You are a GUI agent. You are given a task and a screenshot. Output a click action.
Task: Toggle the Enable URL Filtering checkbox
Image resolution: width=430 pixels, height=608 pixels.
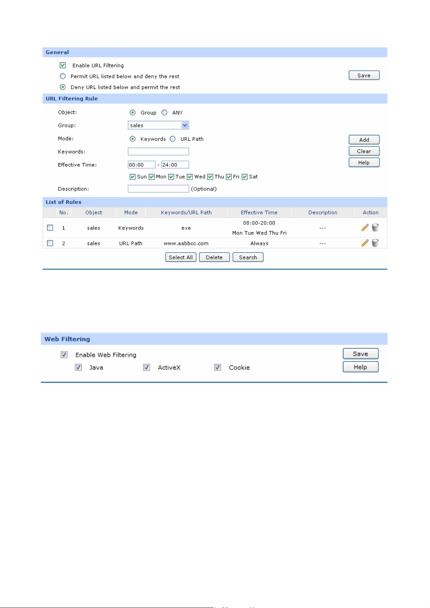point(63,65)
